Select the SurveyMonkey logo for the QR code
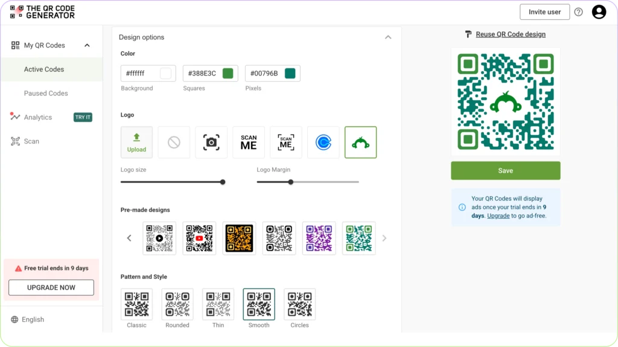 point(360,142)
